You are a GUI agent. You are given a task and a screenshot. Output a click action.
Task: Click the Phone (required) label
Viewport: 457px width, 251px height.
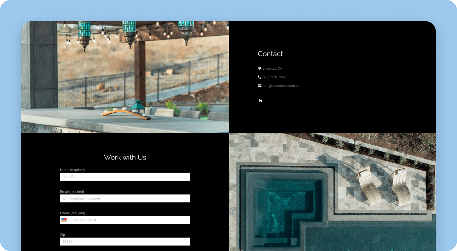[x=73, y=213]
